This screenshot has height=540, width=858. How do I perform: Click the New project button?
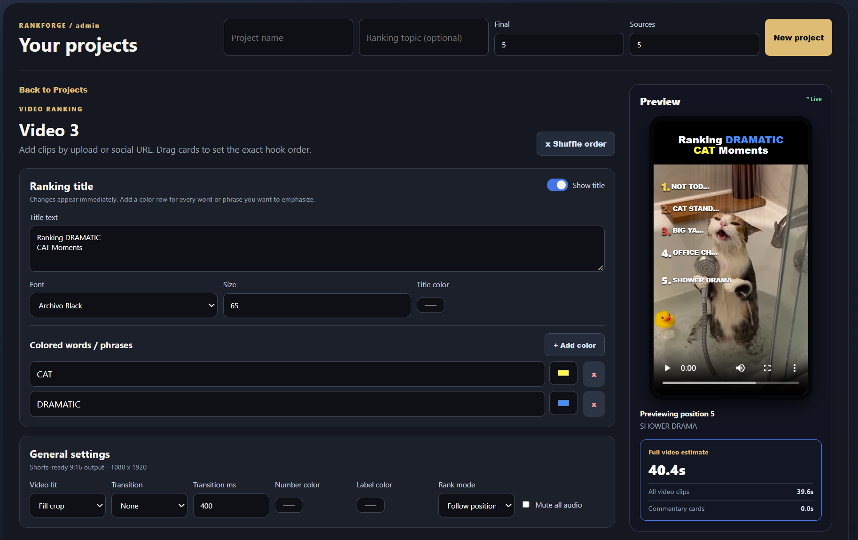point(798,38)
